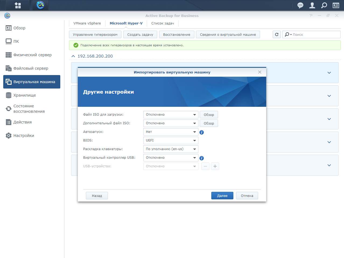Switch to Список задач tab
This screenshot has height=258, width=344.
point(163,23)
